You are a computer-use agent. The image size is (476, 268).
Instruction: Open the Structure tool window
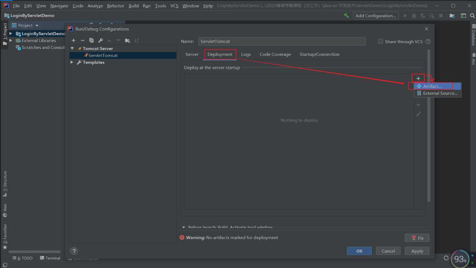click(x=5, y=184)
